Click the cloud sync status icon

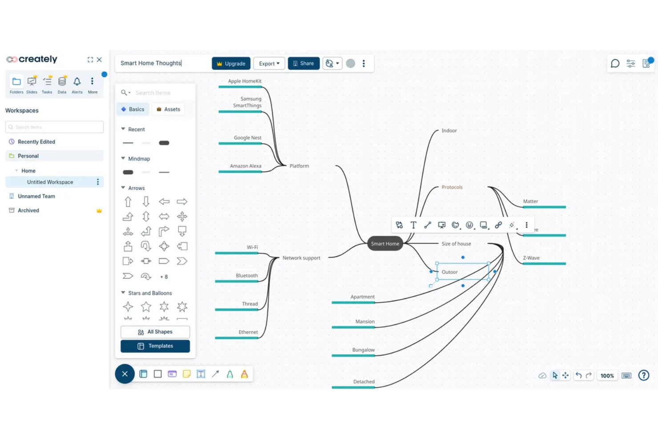tap(542, 376)
